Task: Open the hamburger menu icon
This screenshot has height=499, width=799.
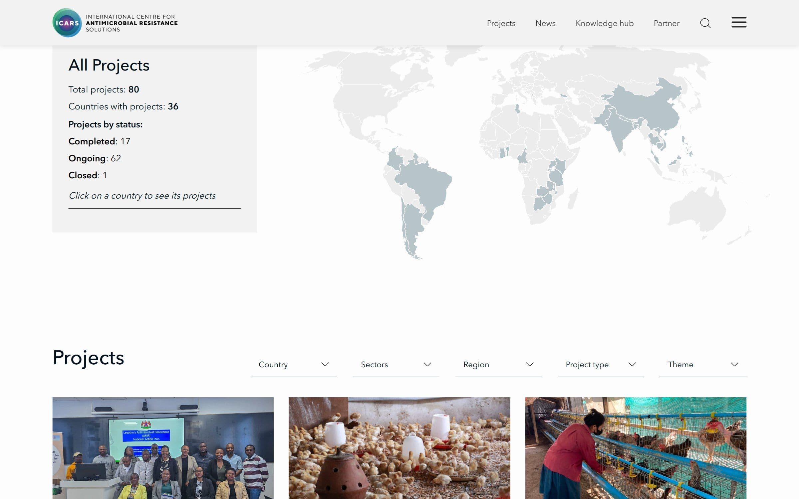Action: click(739, 22)
